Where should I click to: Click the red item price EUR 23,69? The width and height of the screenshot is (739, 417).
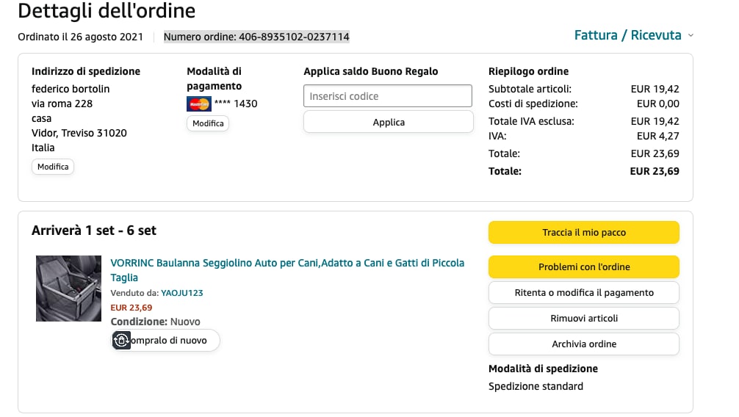point(131,308)
